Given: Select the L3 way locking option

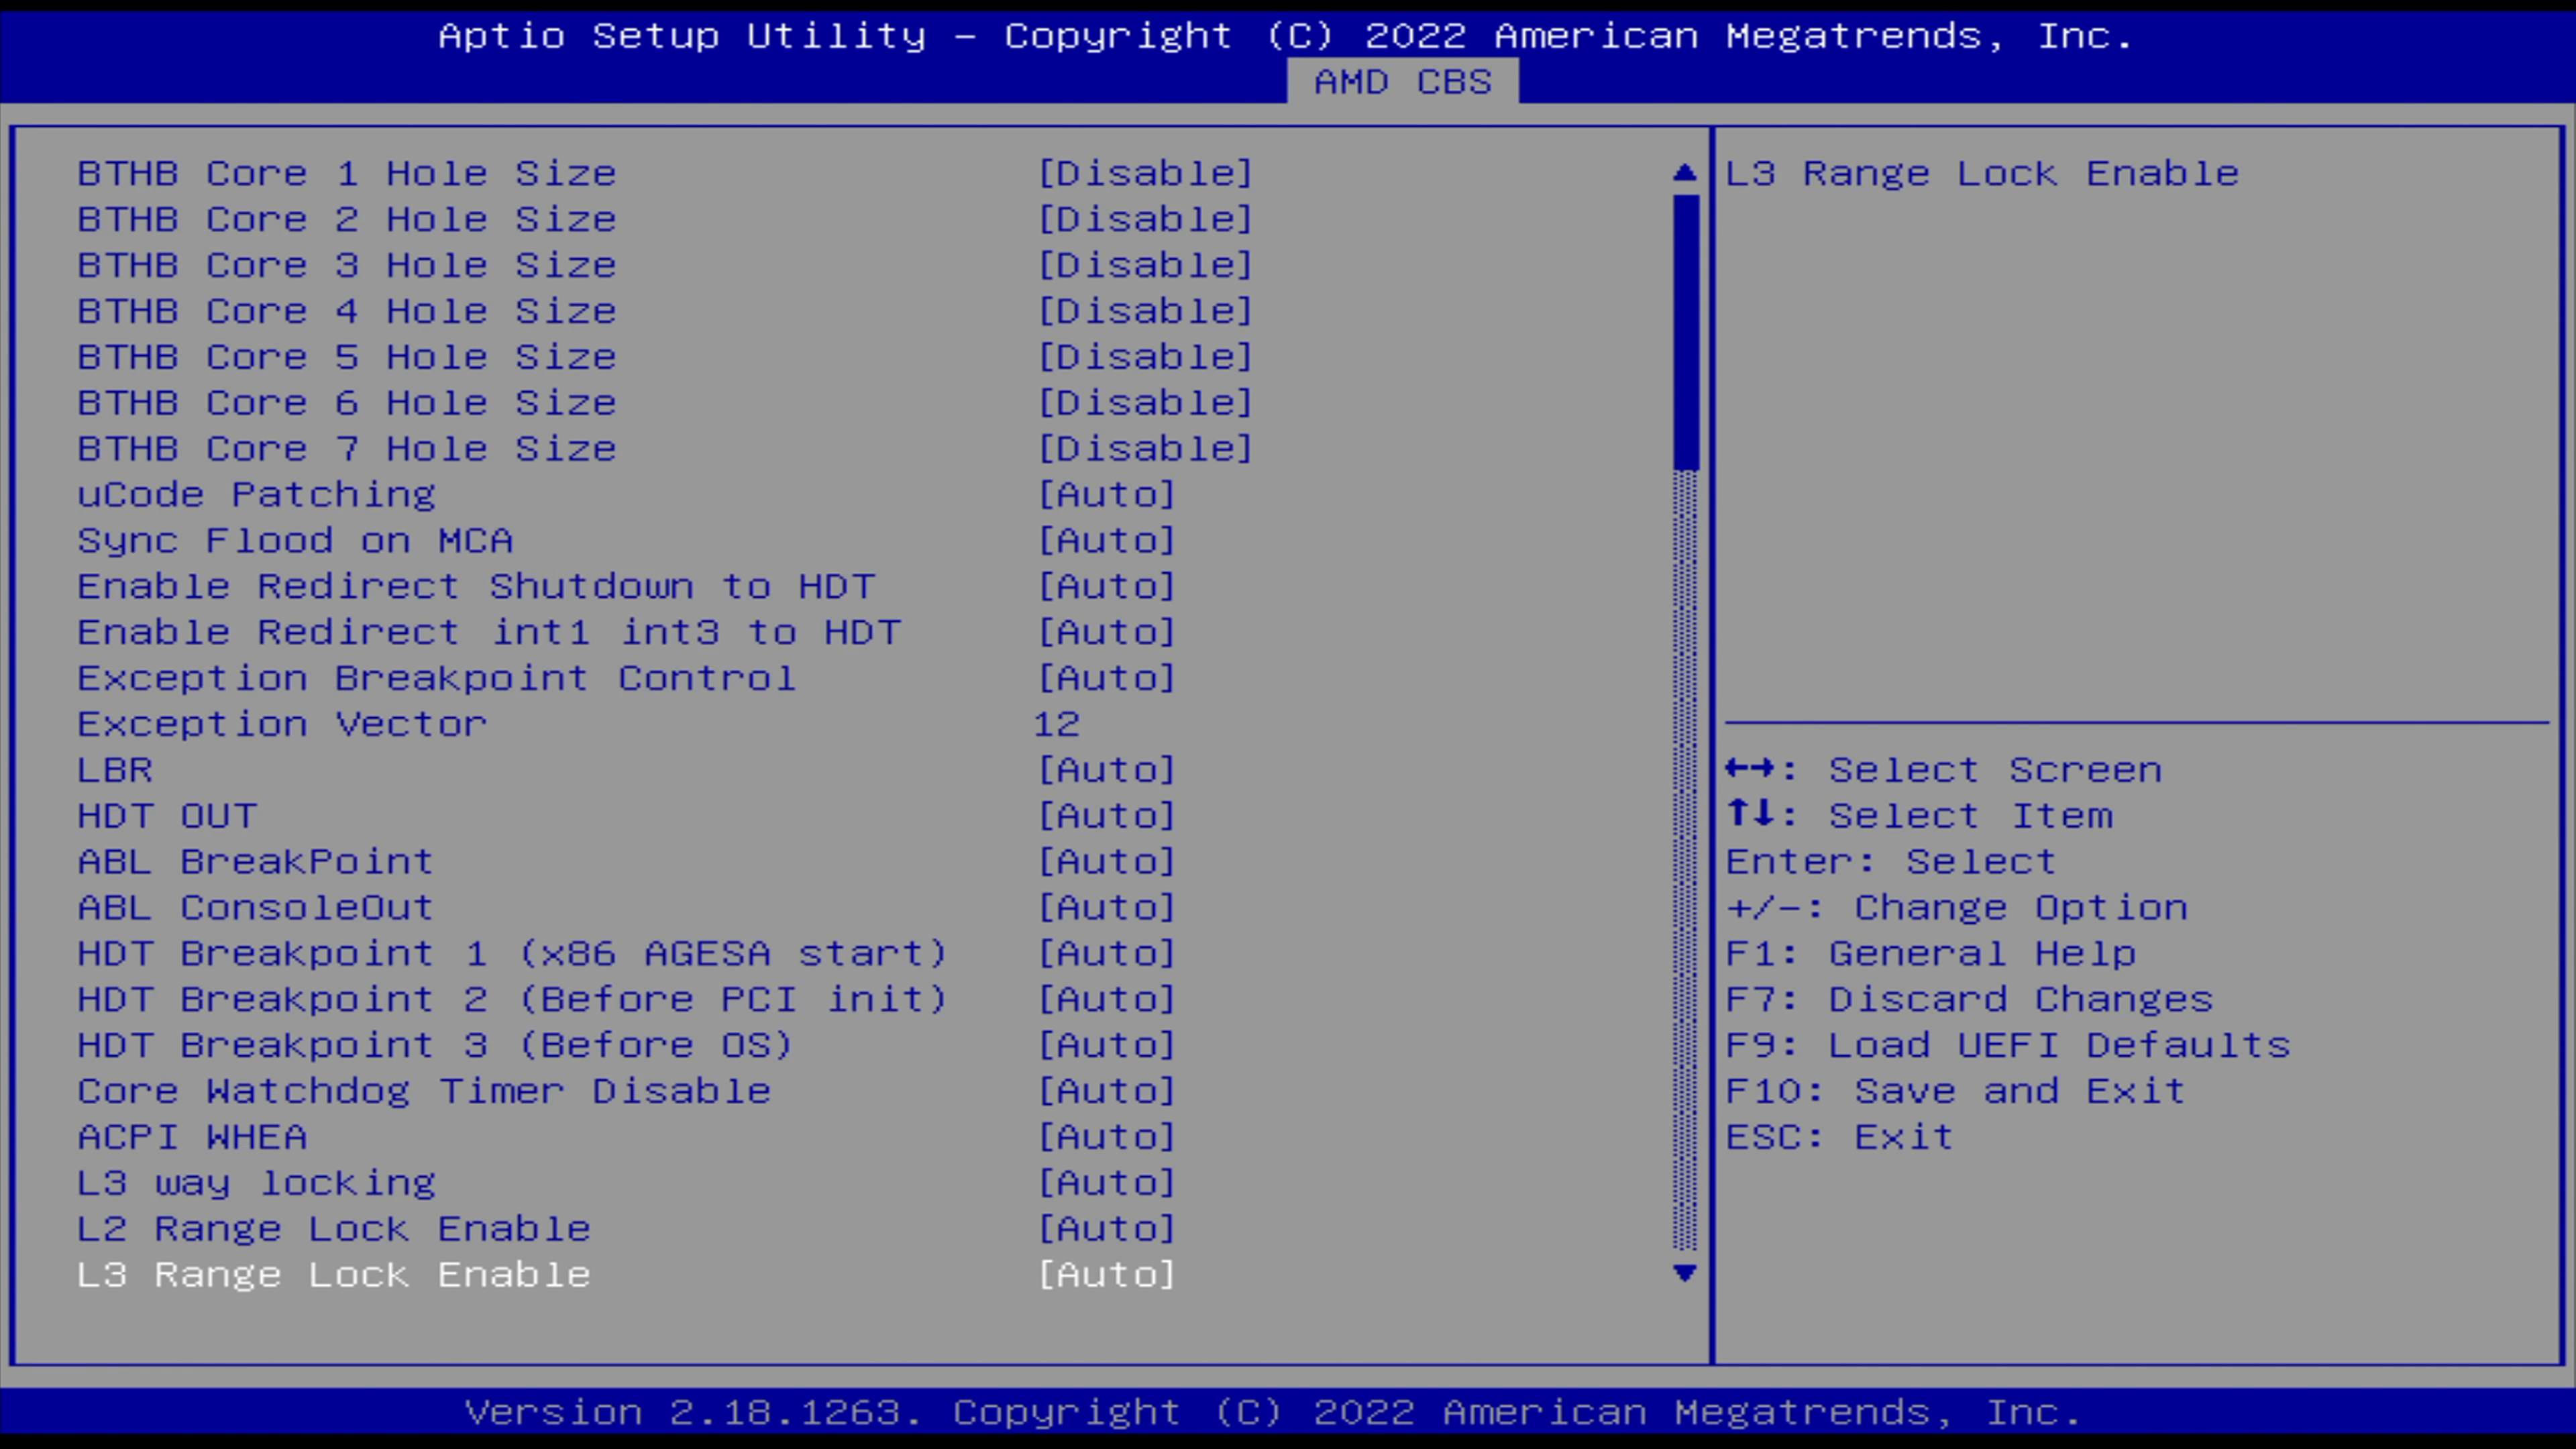Looking at the screenshot, I should click(626, 1184).
